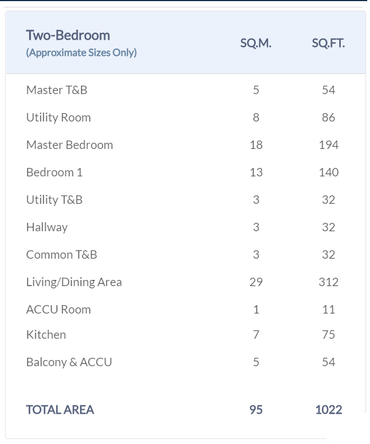
Task: Select the SQ.FT. column header
Action: tap(328, 44)
